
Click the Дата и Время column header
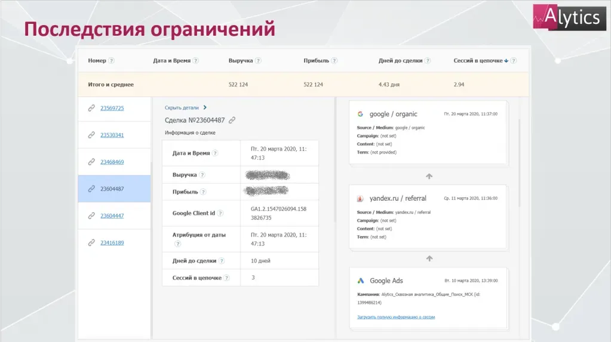click(172, 61)
